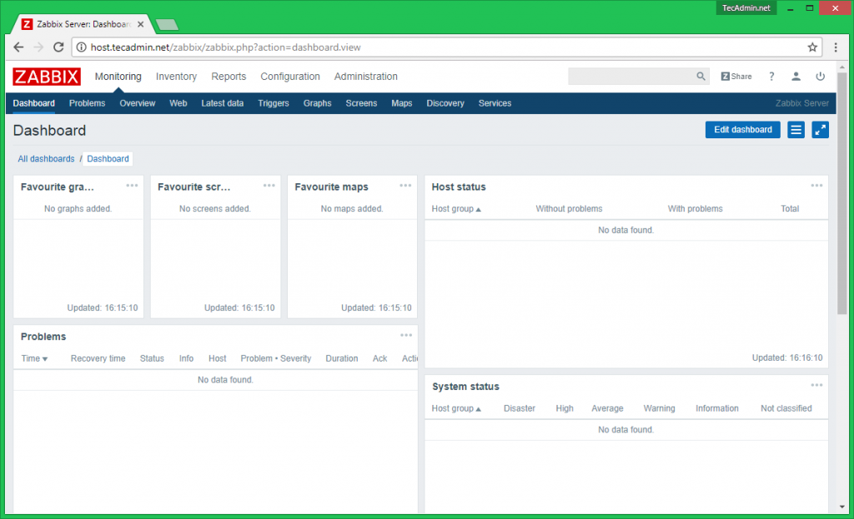Open Favourite maps widget options
Viewport: 854px width, 519px height.
coord(405,186)
